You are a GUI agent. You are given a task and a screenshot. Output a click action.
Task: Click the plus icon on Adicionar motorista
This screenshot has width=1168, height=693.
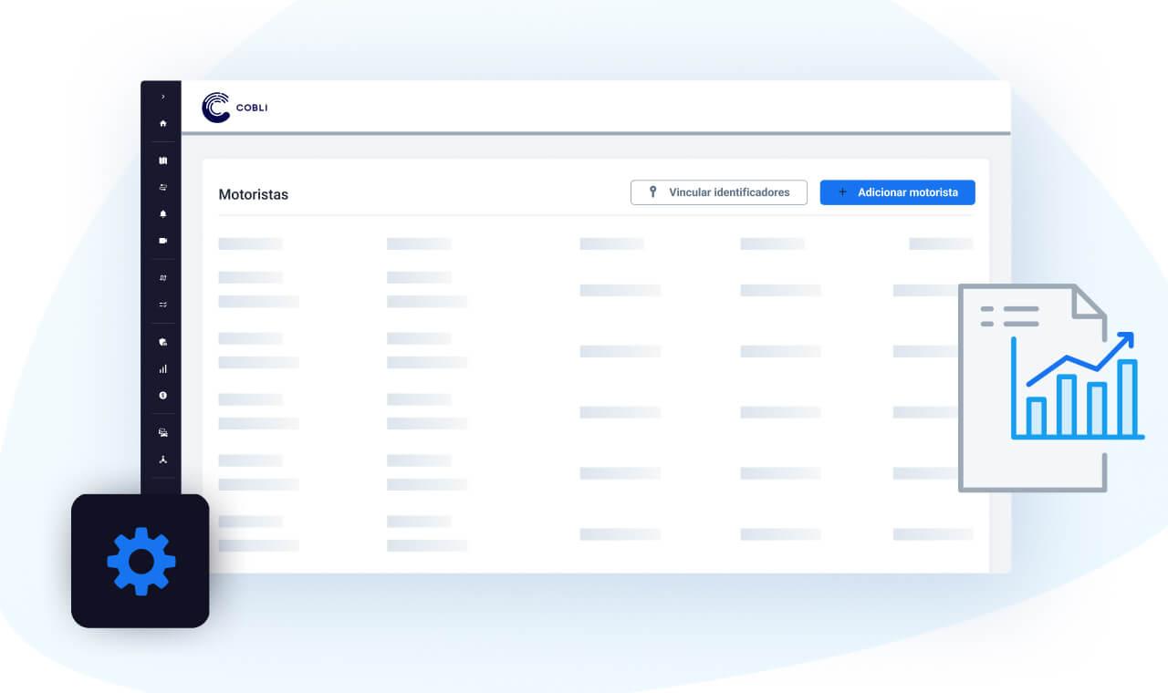[842, 192]
